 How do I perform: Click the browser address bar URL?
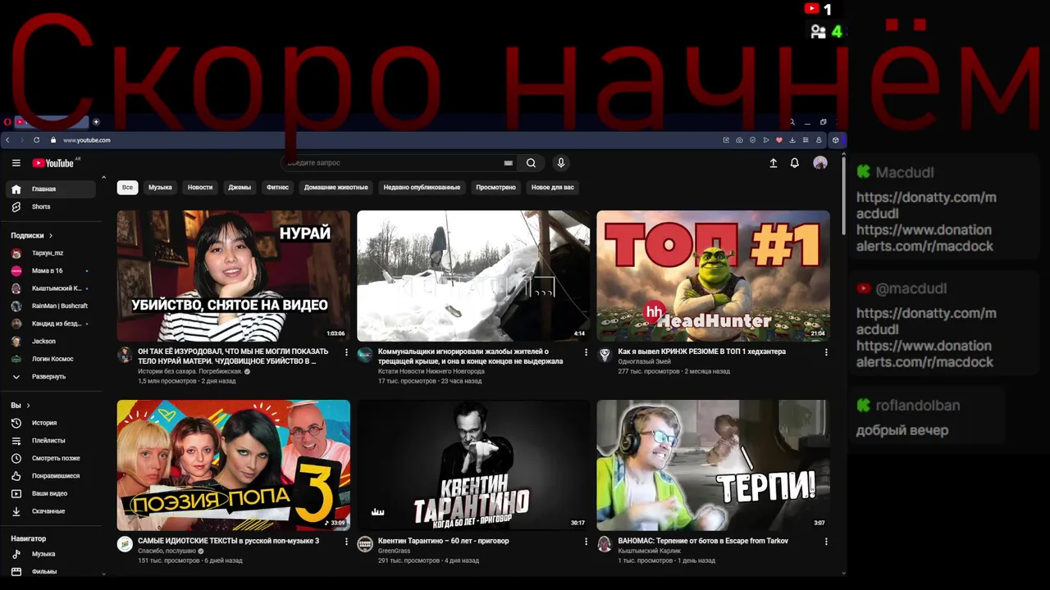[x=86, y=140]
